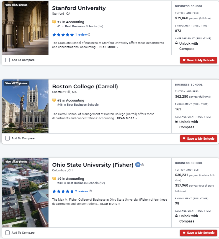Click the help icon beside Ohio State's 2 reviews
The height and width of the screenshot is (239, 219).
90,191
